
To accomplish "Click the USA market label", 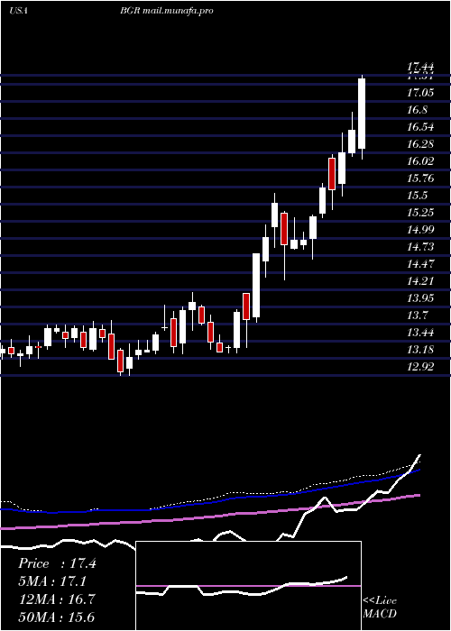I will pos(18,11).
